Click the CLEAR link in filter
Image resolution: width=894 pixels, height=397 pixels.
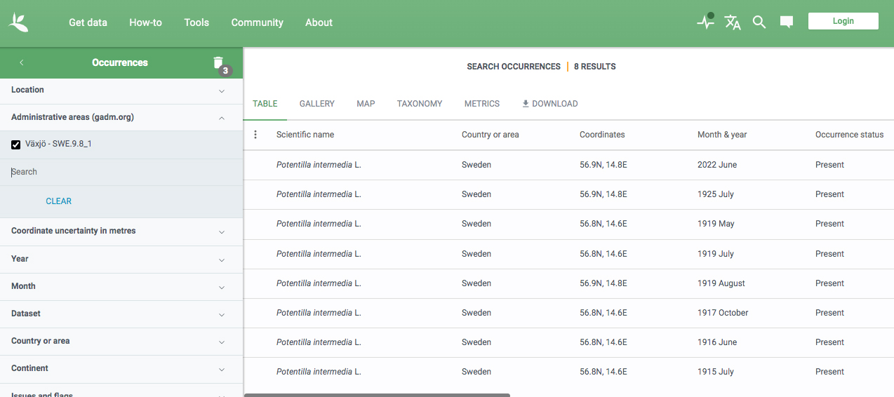point(59,201)
